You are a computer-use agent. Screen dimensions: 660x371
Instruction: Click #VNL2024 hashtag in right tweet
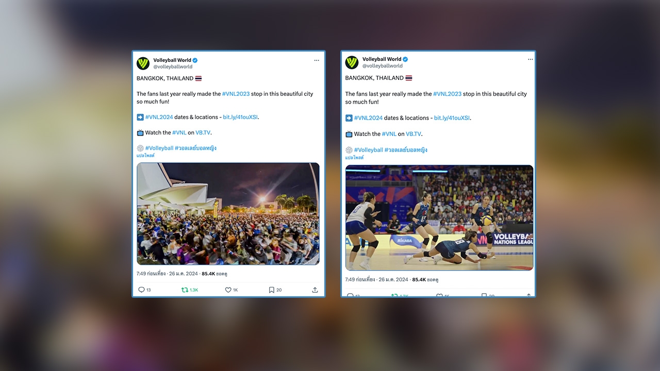click(x=368, y=118)
